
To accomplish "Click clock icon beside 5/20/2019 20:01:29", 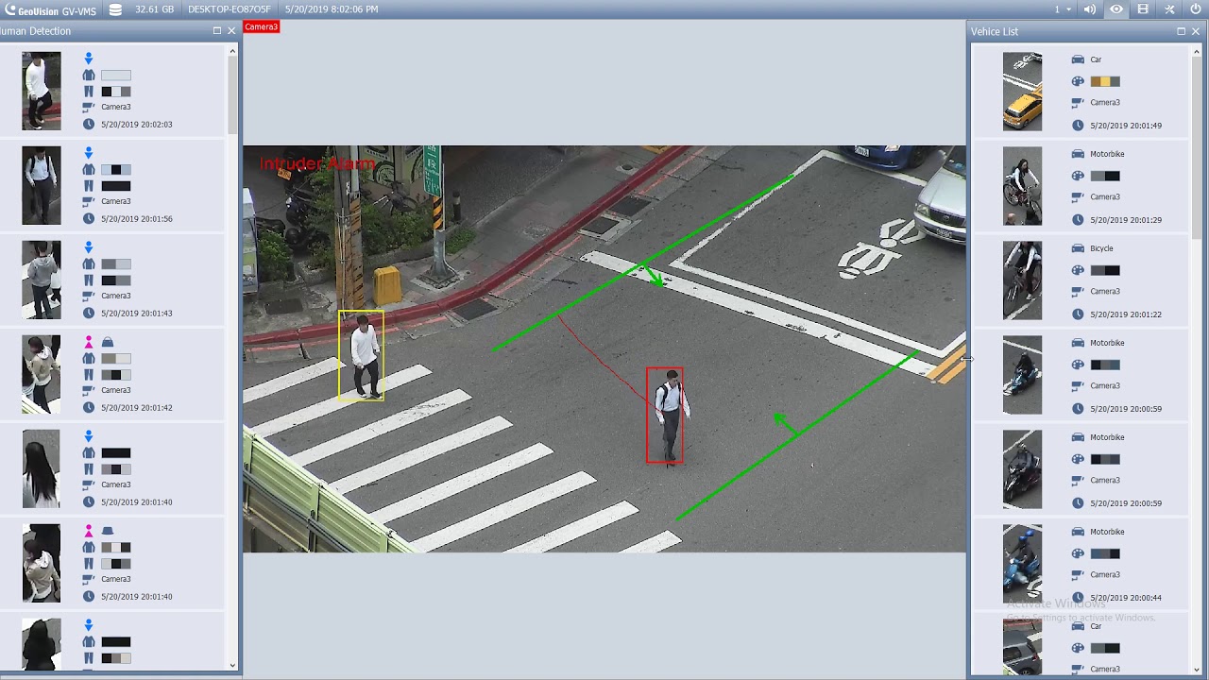I will point(1078,219).
